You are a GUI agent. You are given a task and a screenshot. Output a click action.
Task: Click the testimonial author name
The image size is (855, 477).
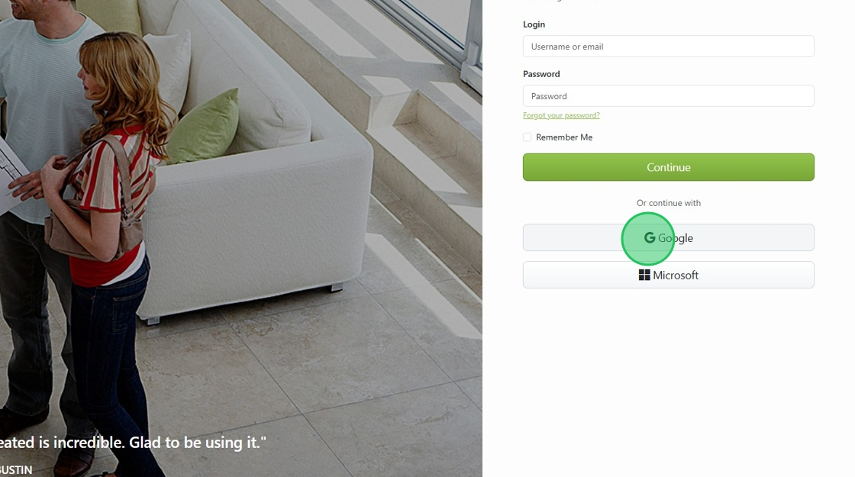(x=16, y=470)
